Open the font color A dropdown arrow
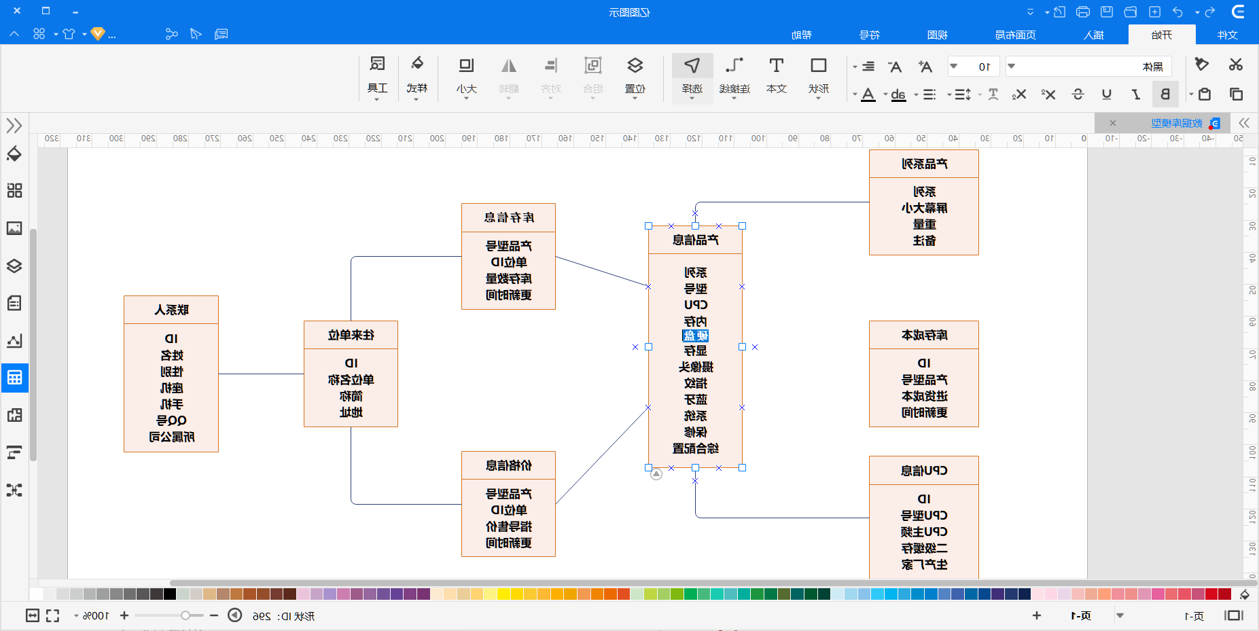The width and height of the screenshot is (1259, 631). (x=855, y=94)
